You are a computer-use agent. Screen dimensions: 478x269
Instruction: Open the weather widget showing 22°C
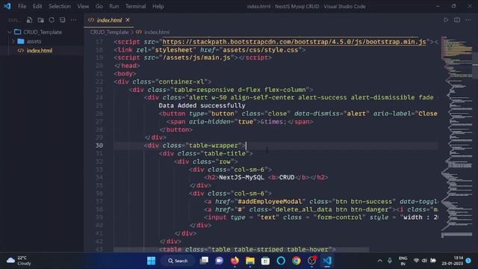(x=19, y=261)
